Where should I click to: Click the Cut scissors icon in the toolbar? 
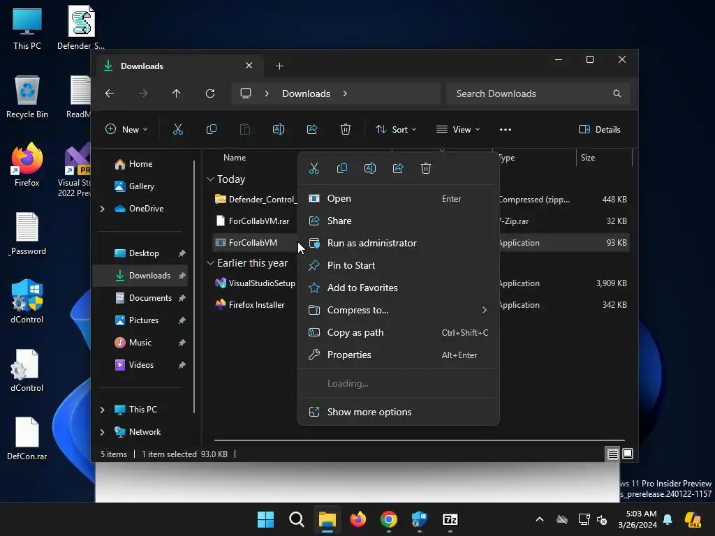tap(178, 129)
